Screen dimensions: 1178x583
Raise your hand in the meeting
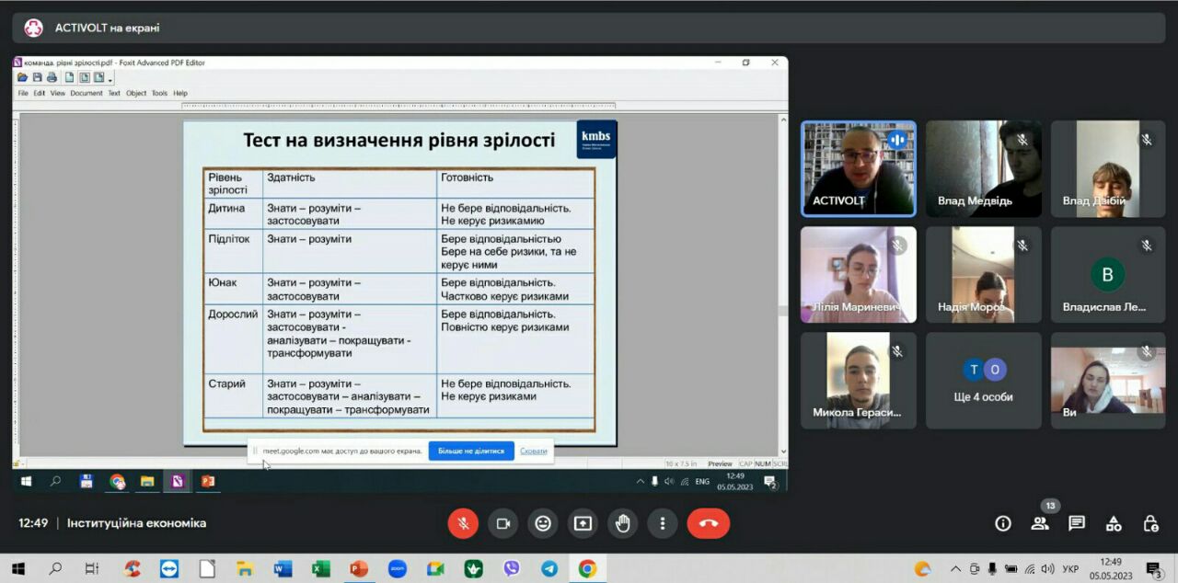pos(622,523)
